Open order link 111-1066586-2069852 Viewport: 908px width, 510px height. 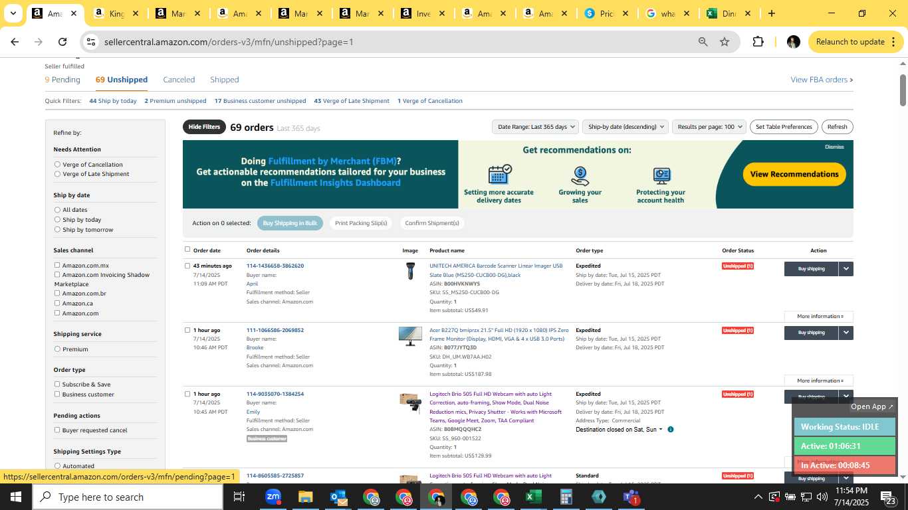(275, 330)
